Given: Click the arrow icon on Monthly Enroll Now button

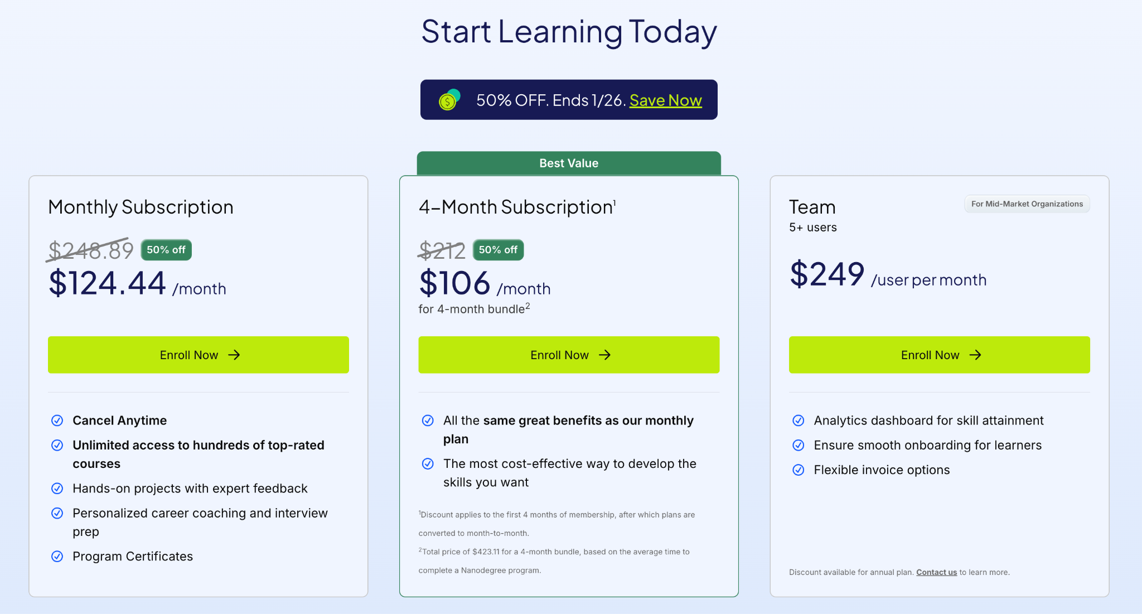Looking at the screenshot, I should (x=235, y=355).
